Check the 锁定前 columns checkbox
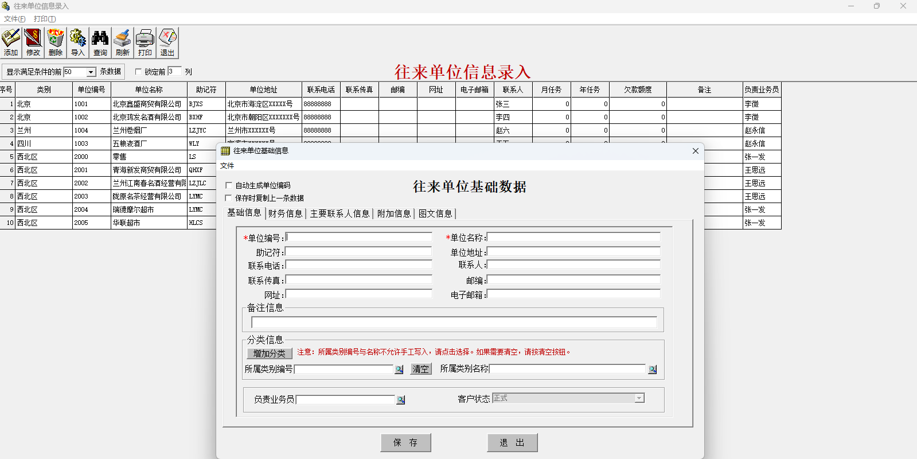 (138, 72)
